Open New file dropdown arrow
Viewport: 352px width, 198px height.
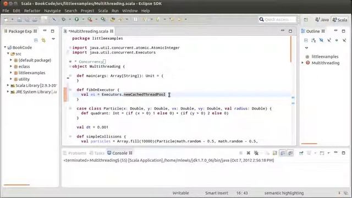[12, 20]
